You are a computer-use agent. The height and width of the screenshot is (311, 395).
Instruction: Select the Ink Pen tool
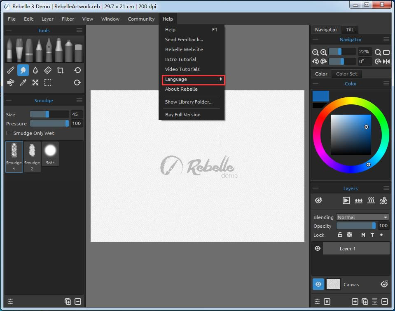click(49, 49)
